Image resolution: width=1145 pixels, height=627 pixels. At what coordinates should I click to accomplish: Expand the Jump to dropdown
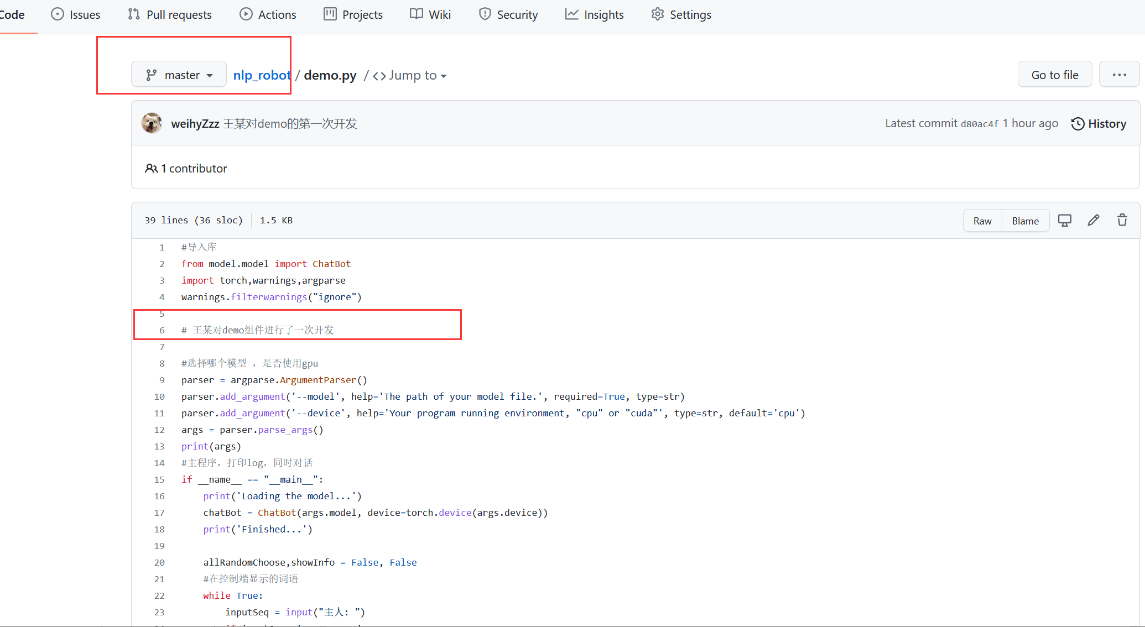410,75
